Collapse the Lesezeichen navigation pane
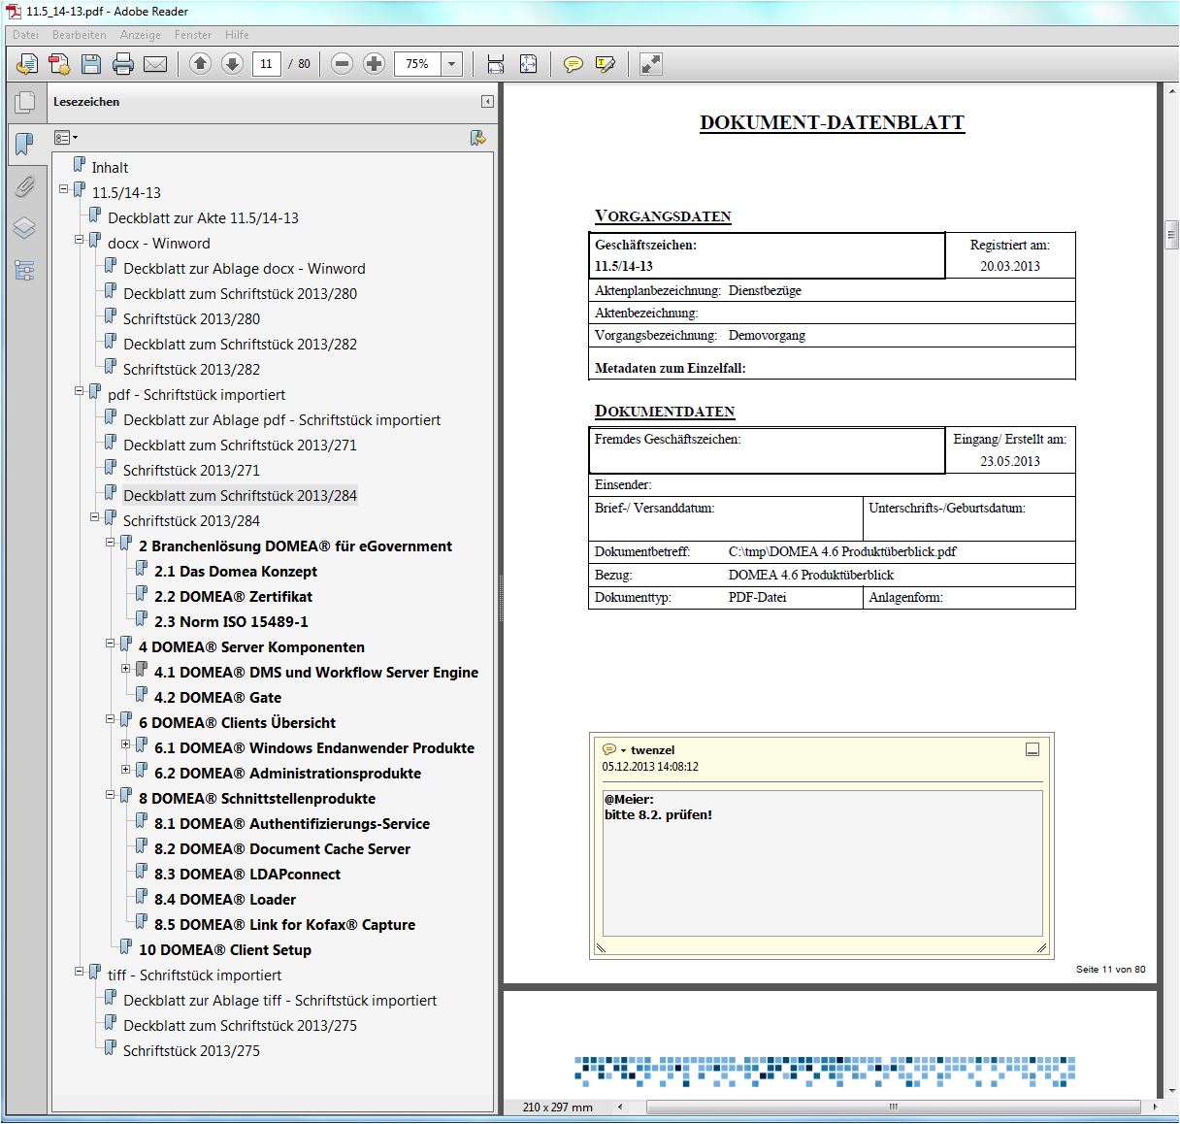Image resolution: width=1180 pixels, height=1124 pixels. [487, 102]
